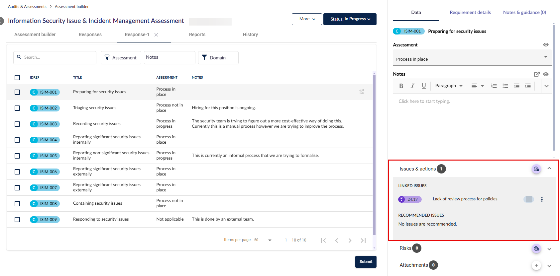Open the Reports tab
Image resolution: width=560 pixels, height=276 pixels.
point(197,34)
